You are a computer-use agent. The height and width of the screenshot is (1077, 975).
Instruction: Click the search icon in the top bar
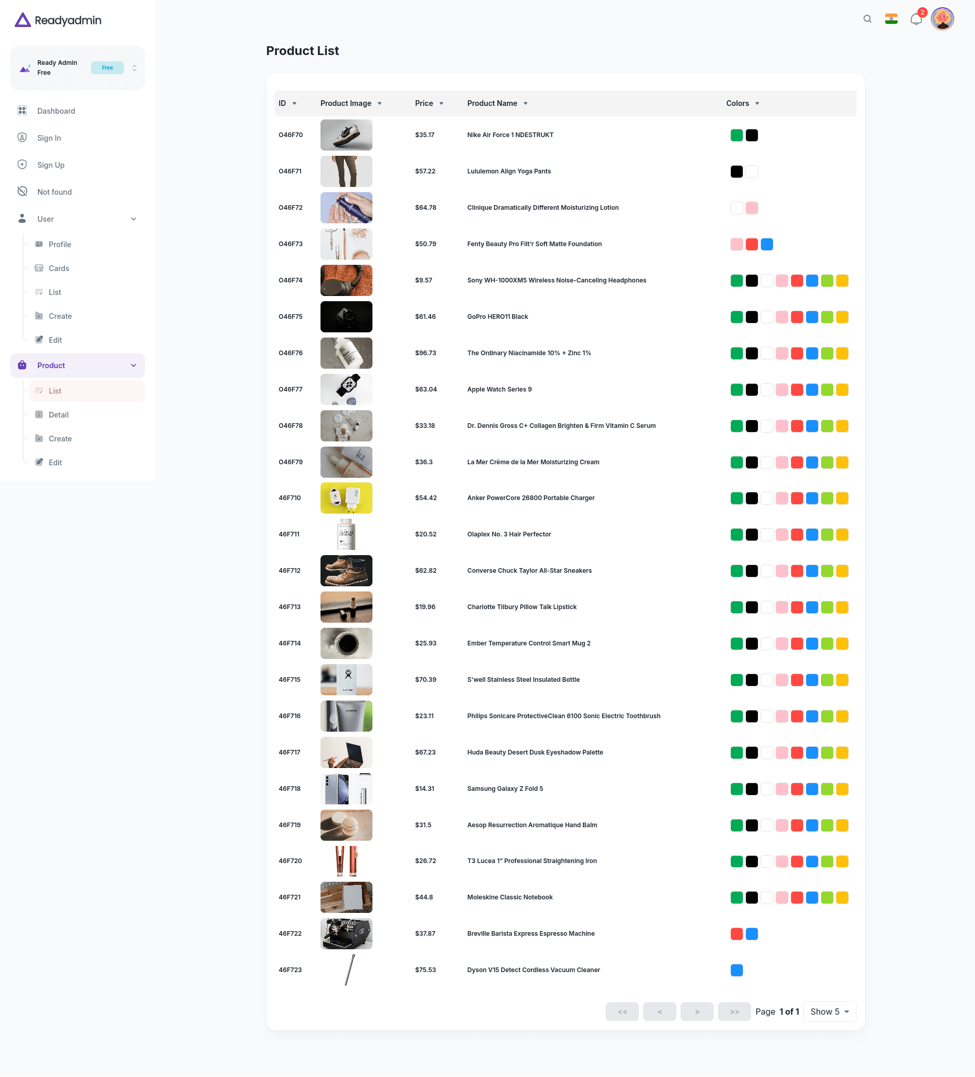pyautogui.click(x=866, y=19)
